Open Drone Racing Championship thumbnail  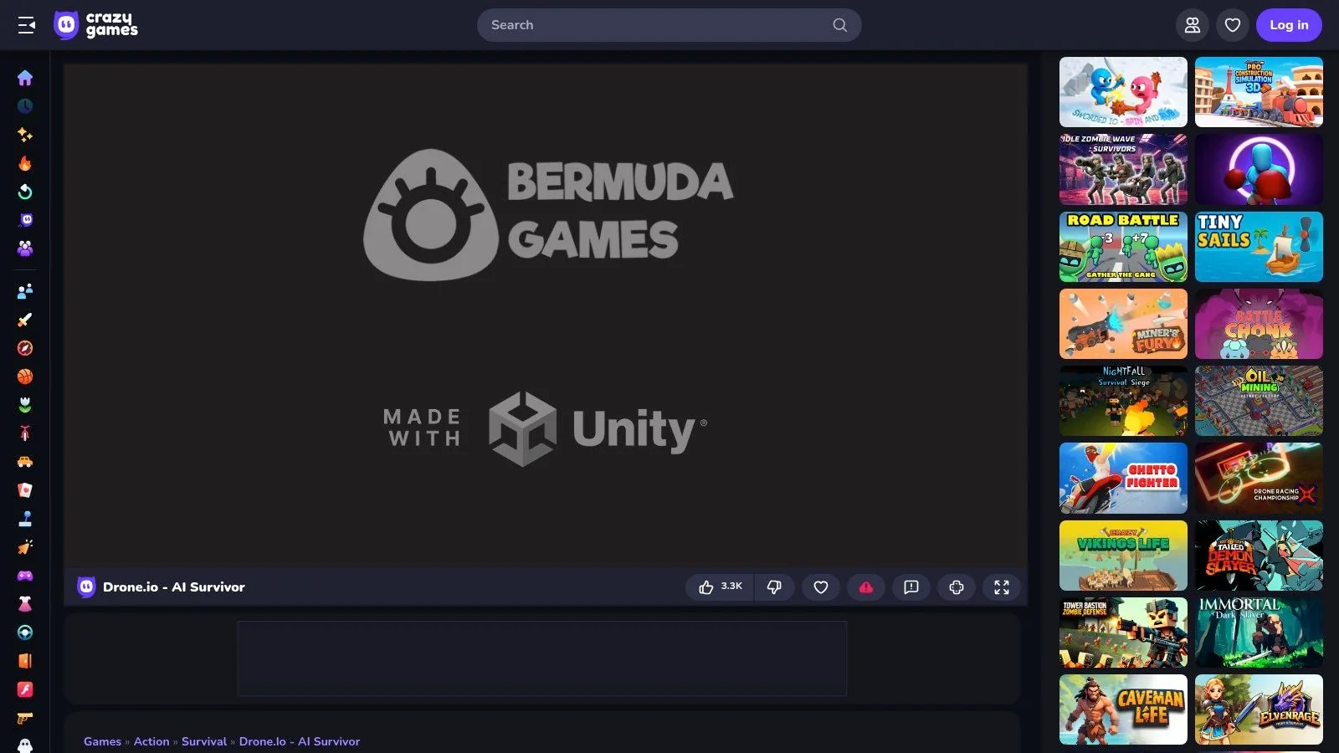(1259, 479)
